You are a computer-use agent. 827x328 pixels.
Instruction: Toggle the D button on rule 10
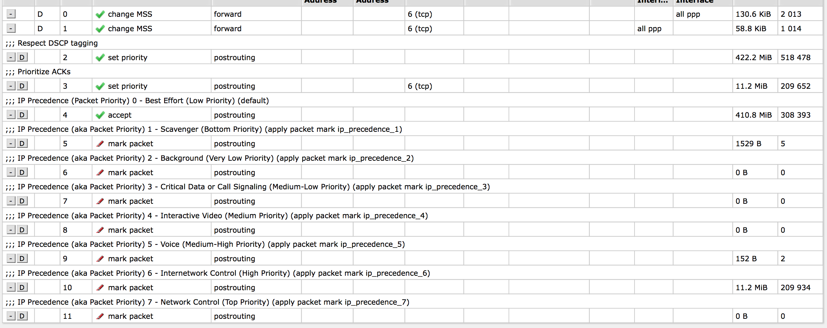[x=22, y=288]
